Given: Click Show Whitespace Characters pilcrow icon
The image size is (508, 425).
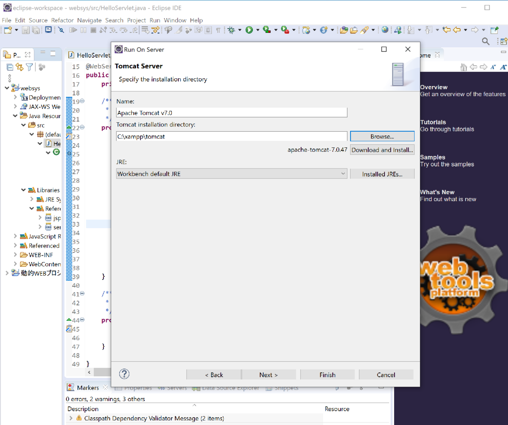Looking at the screenshot, I should pyautogui.click(x=218, y=30).
